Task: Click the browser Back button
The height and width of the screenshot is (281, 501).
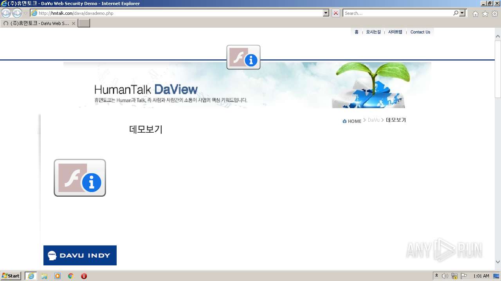Action: click(x=6, y=13)
